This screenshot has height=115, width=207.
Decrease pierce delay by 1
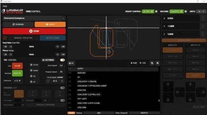(11, 54)
